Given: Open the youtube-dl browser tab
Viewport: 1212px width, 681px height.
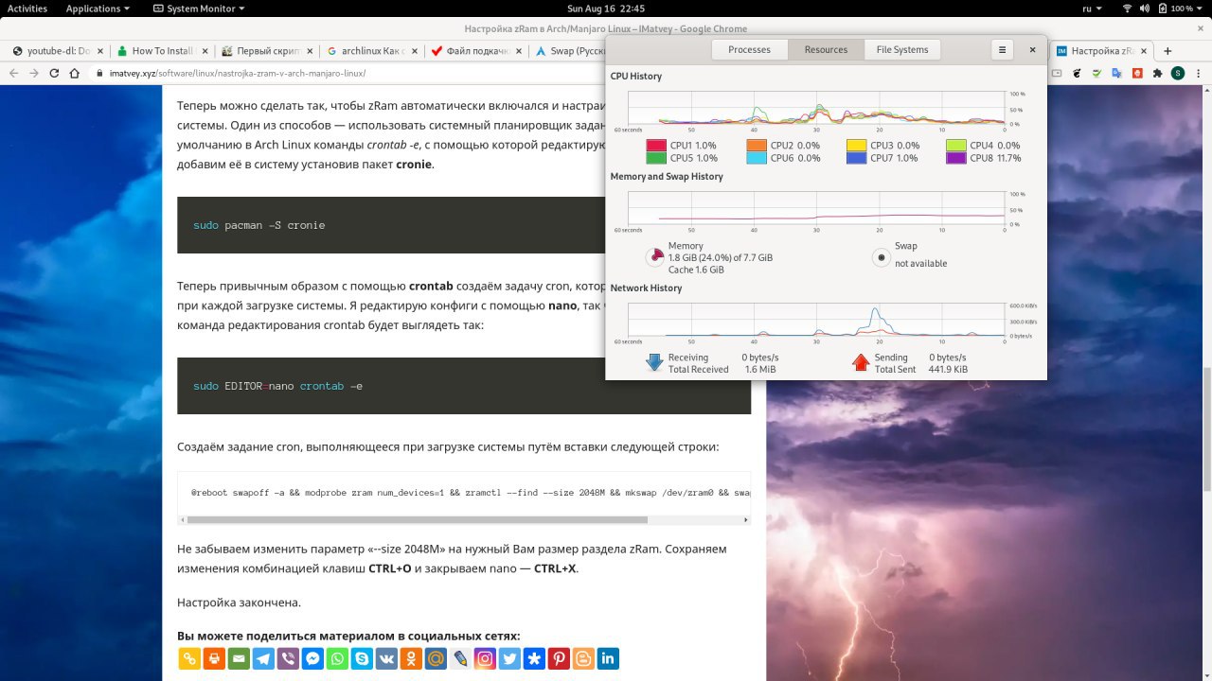Looking at the screenshot, I should (x=59, y=51).
